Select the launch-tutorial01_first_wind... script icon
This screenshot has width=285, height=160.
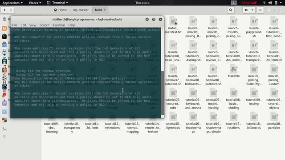click(274, 21)
